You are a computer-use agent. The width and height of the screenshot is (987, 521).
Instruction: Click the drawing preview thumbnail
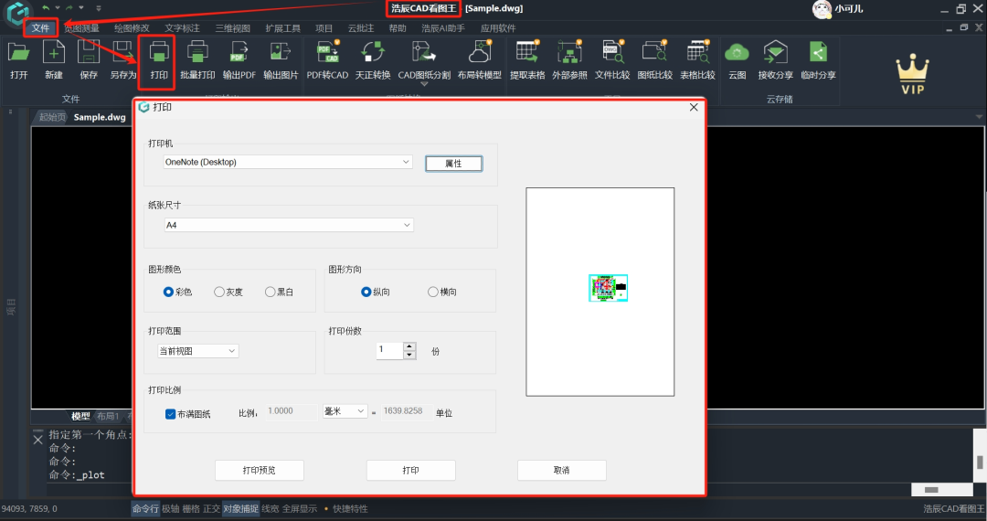tap(608, 288)
